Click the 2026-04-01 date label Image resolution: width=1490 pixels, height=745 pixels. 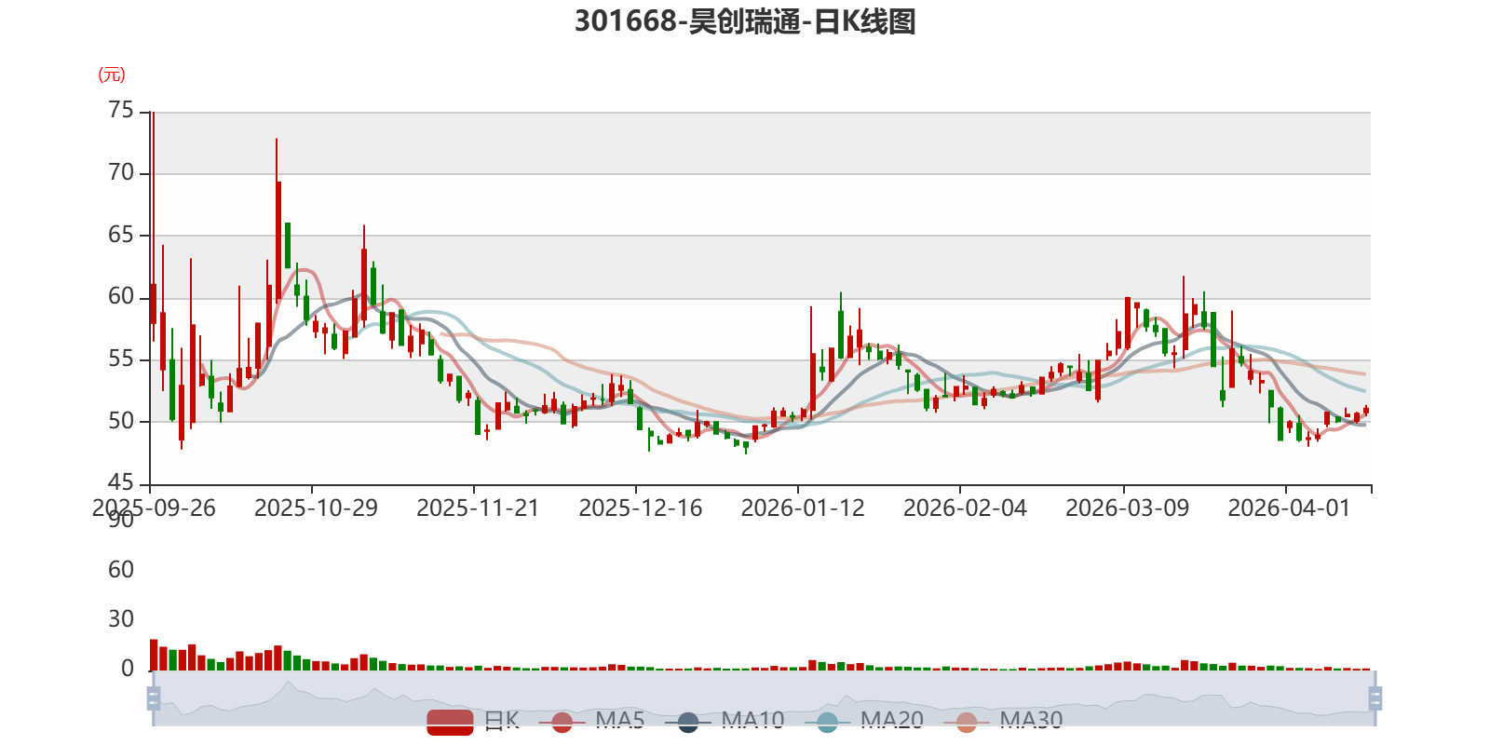[1289, 508]
